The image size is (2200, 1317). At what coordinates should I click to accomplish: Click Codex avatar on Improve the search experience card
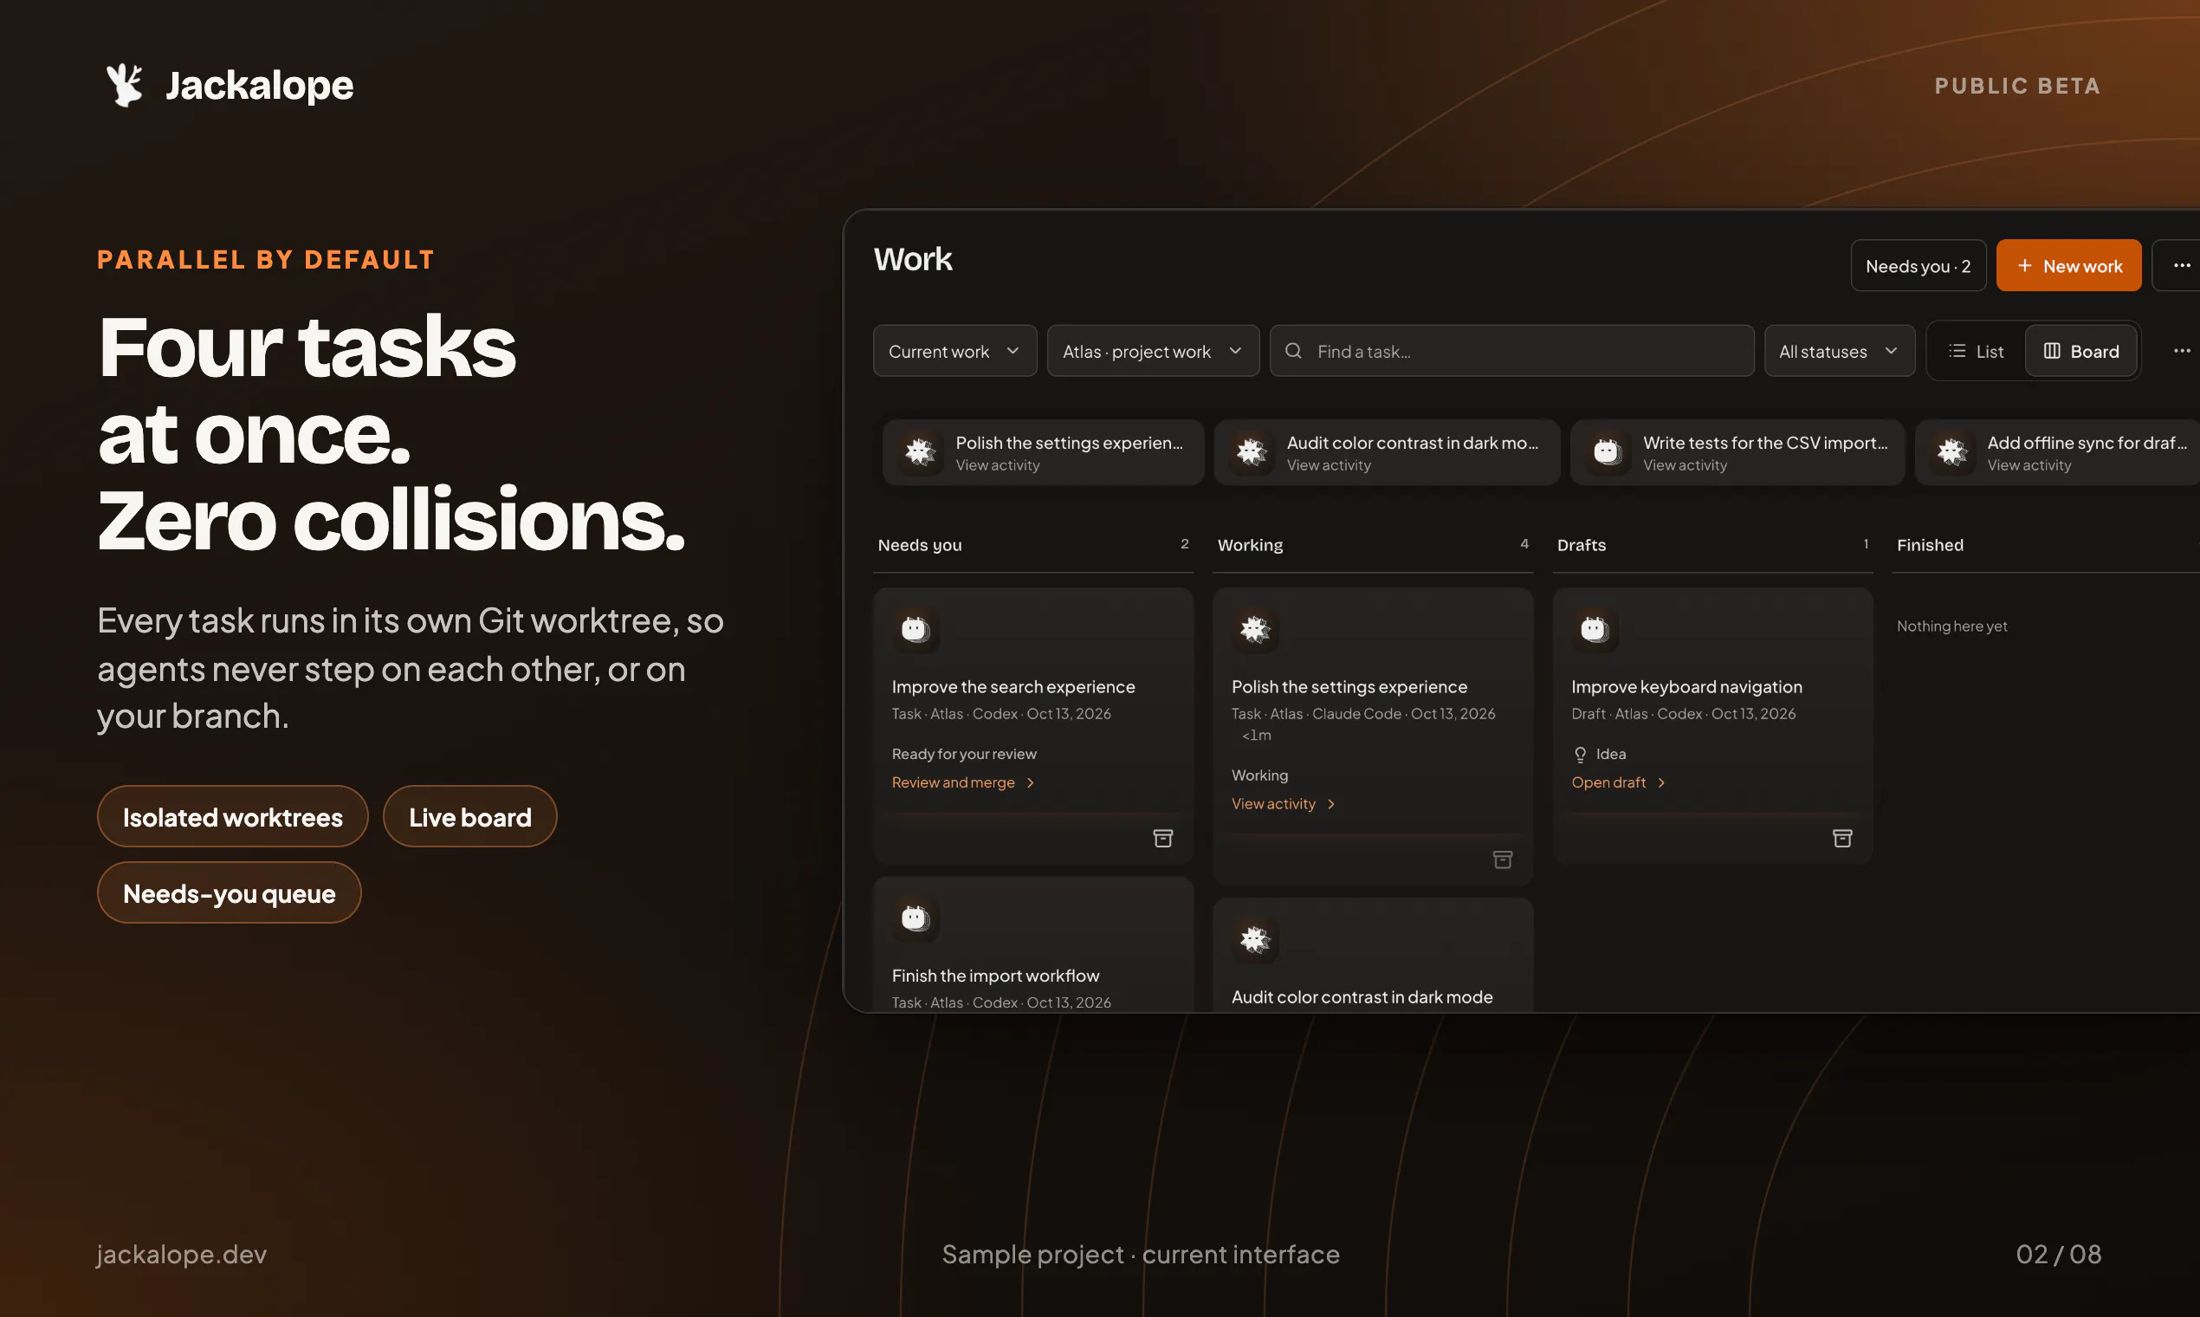coord(915,629)
